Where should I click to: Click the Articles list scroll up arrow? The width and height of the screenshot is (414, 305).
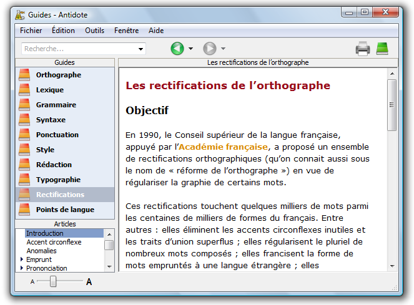click(109, 234)
